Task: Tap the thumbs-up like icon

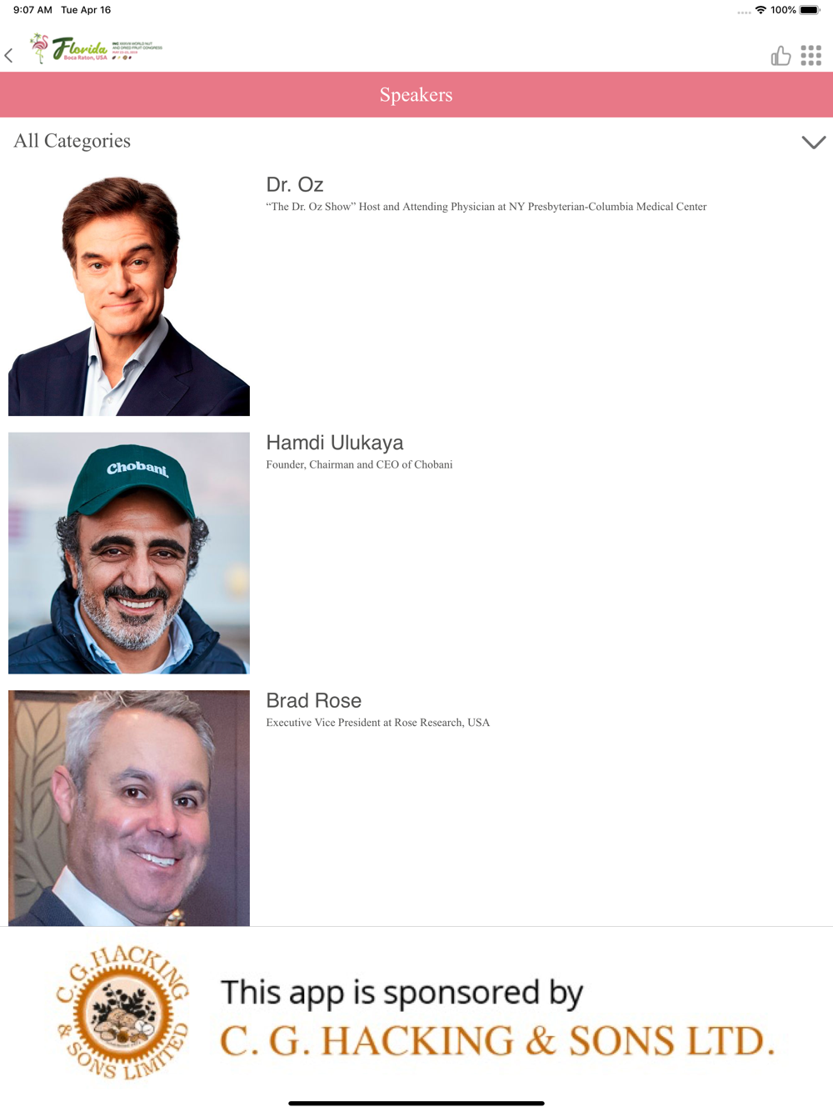Action: coord(781,56)
